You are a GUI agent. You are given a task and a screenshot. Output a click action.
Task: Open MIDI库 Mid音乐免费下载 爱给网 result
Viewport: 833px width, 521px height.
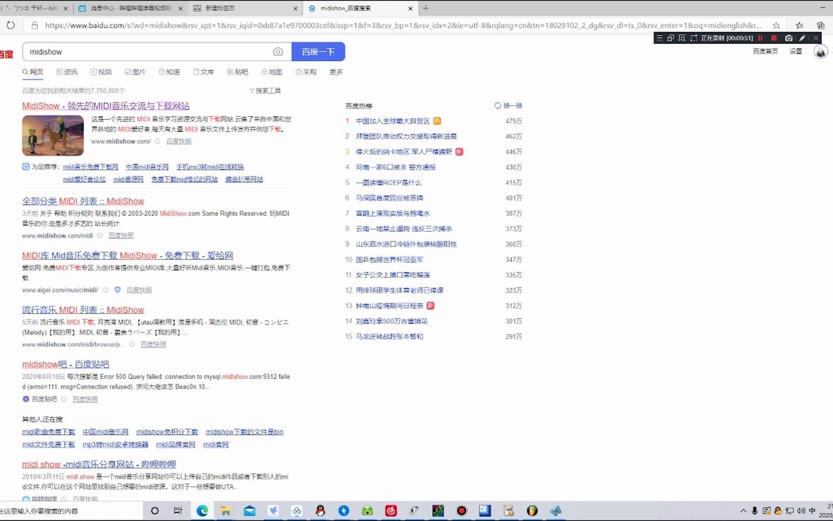pyautogui.click(x=127, y=256)
